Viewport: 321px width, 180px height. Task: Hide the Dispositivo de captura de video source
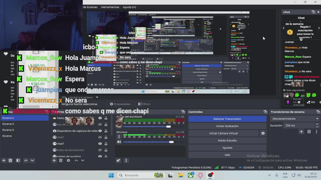click(100, 131)
